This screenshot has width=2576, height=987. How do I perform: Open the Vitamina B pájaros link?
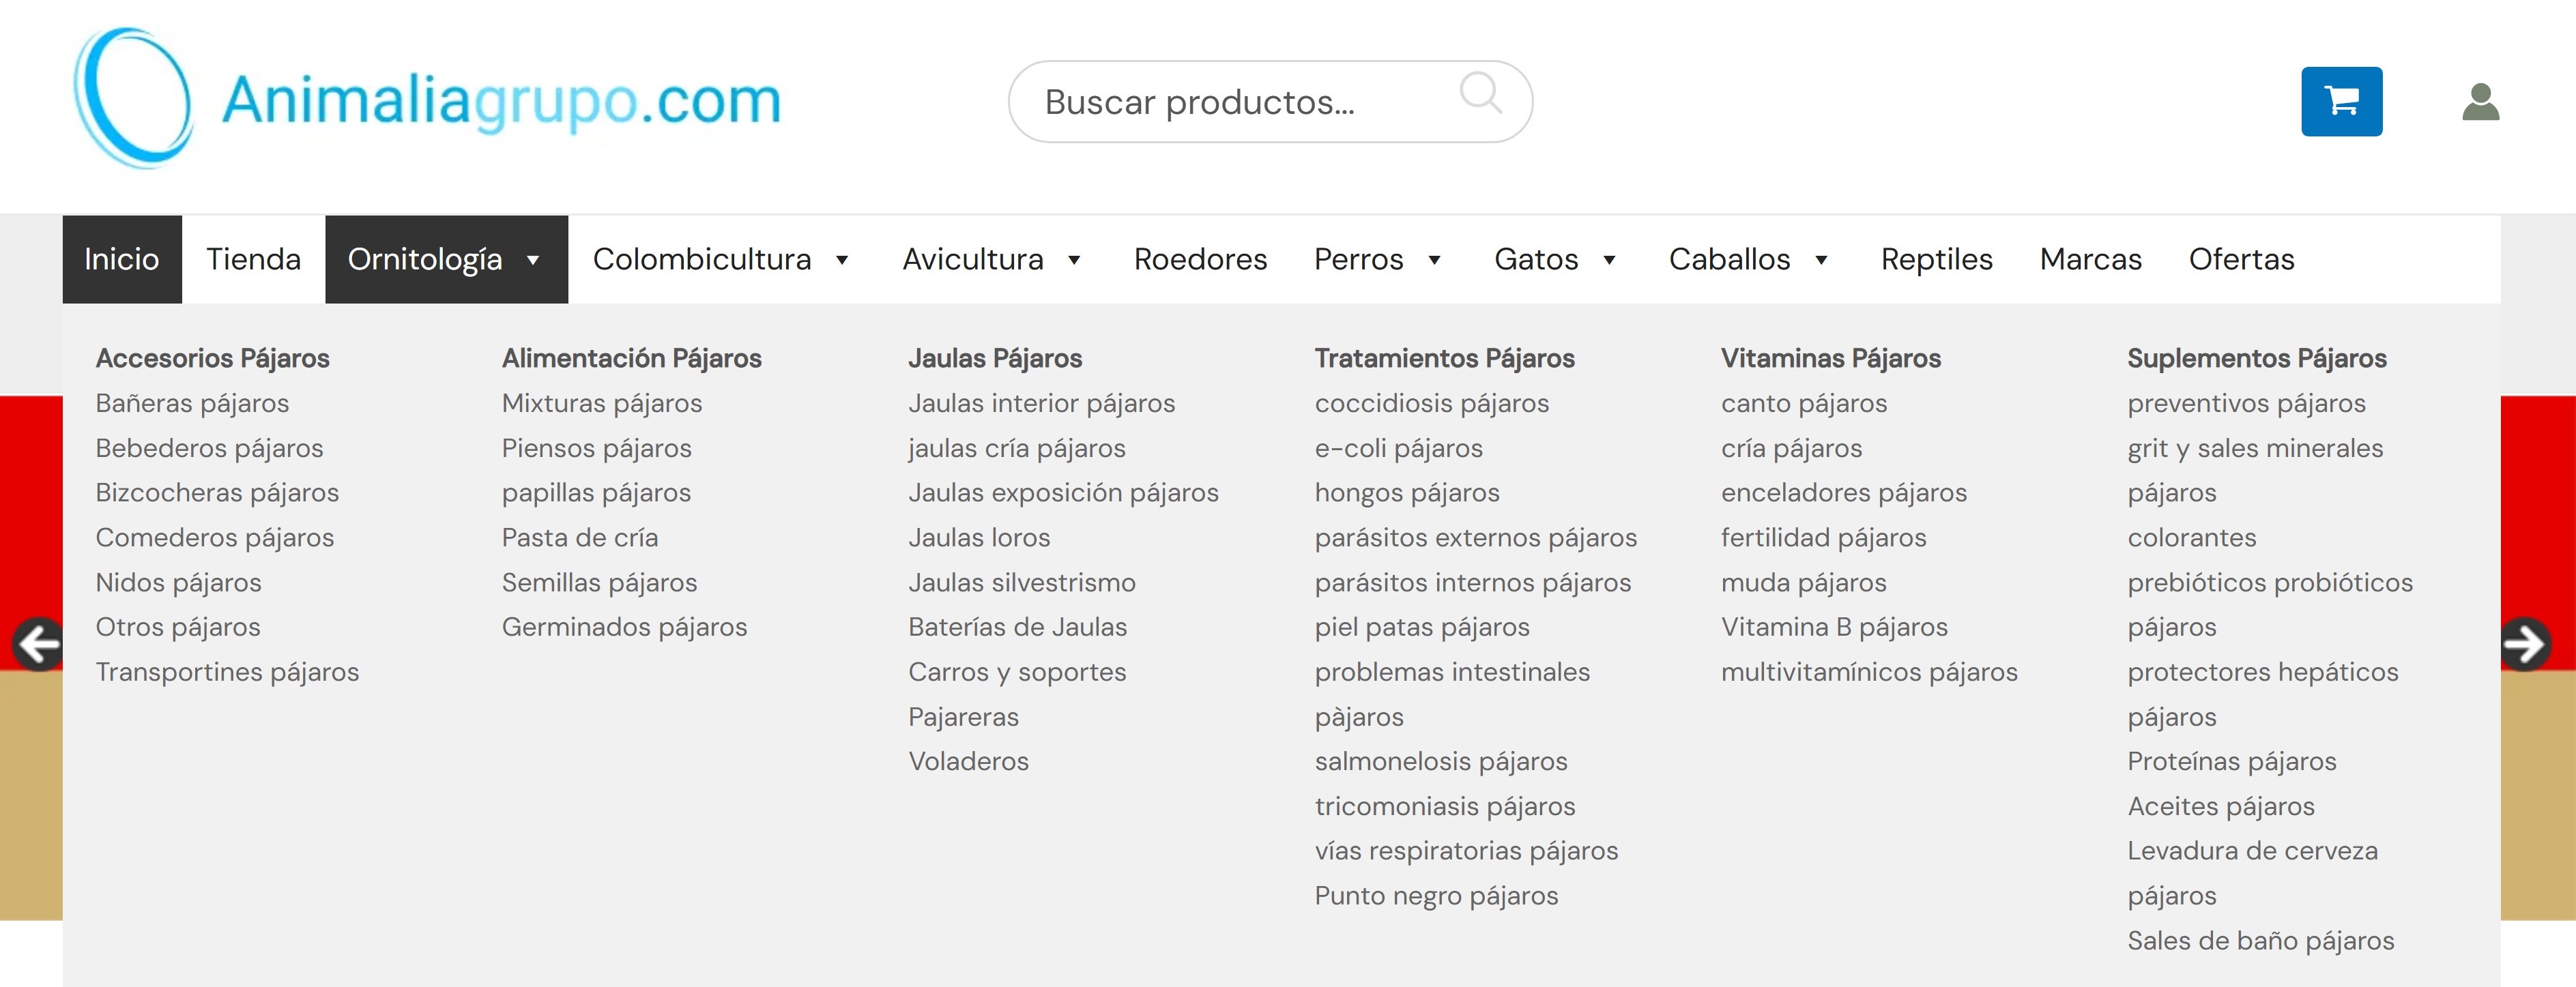(1834, 627)
